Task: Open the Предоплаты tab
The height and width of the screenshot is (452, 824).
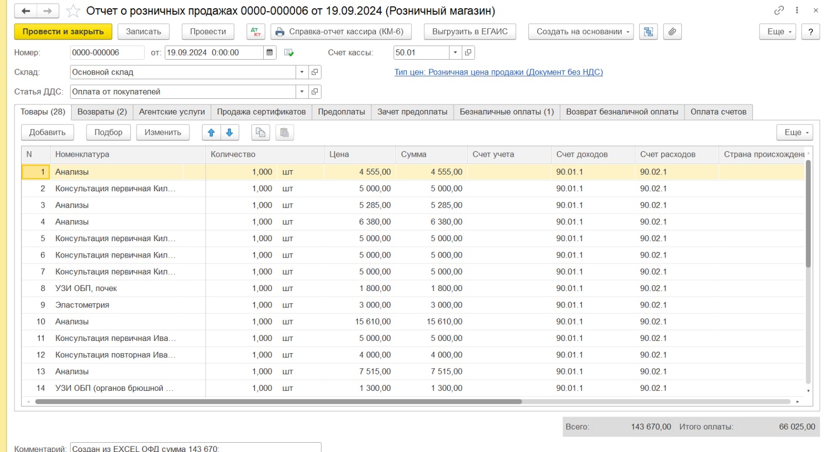Action: tap(341, 112)
